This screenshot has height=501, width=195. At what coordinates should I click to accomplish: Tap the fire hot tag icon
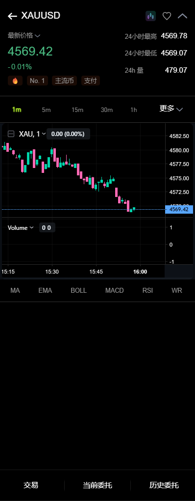[15, 81]
